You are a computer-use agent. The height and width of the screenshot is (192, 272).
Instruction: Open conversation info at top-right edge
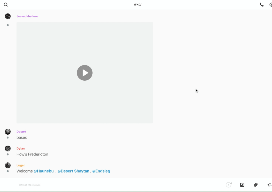[x=270, y=5]
